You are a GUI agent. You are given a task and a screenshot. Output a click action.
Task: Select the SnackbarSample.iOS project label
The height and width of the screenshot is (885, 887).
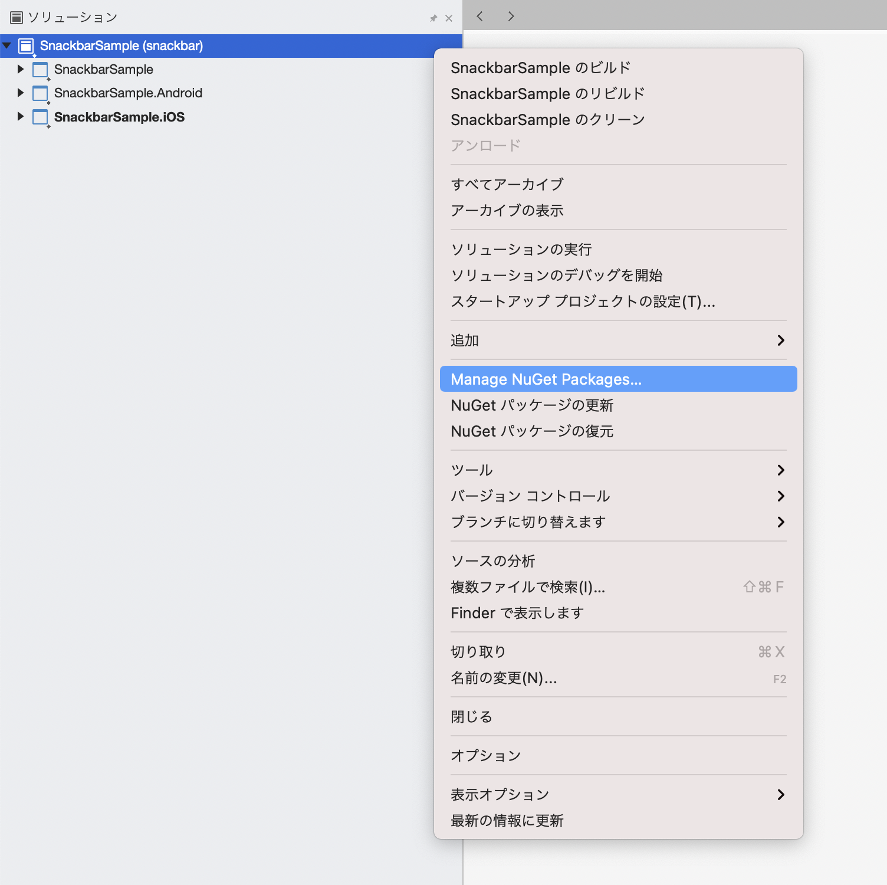(119, 117)
